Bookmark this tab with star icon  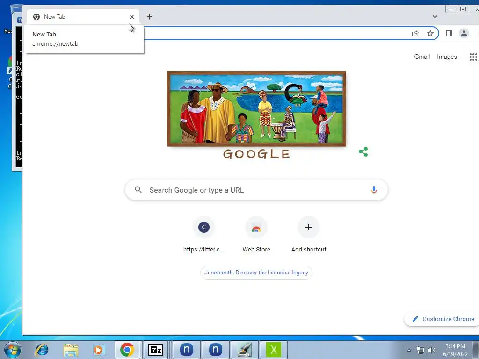point(430,33)
